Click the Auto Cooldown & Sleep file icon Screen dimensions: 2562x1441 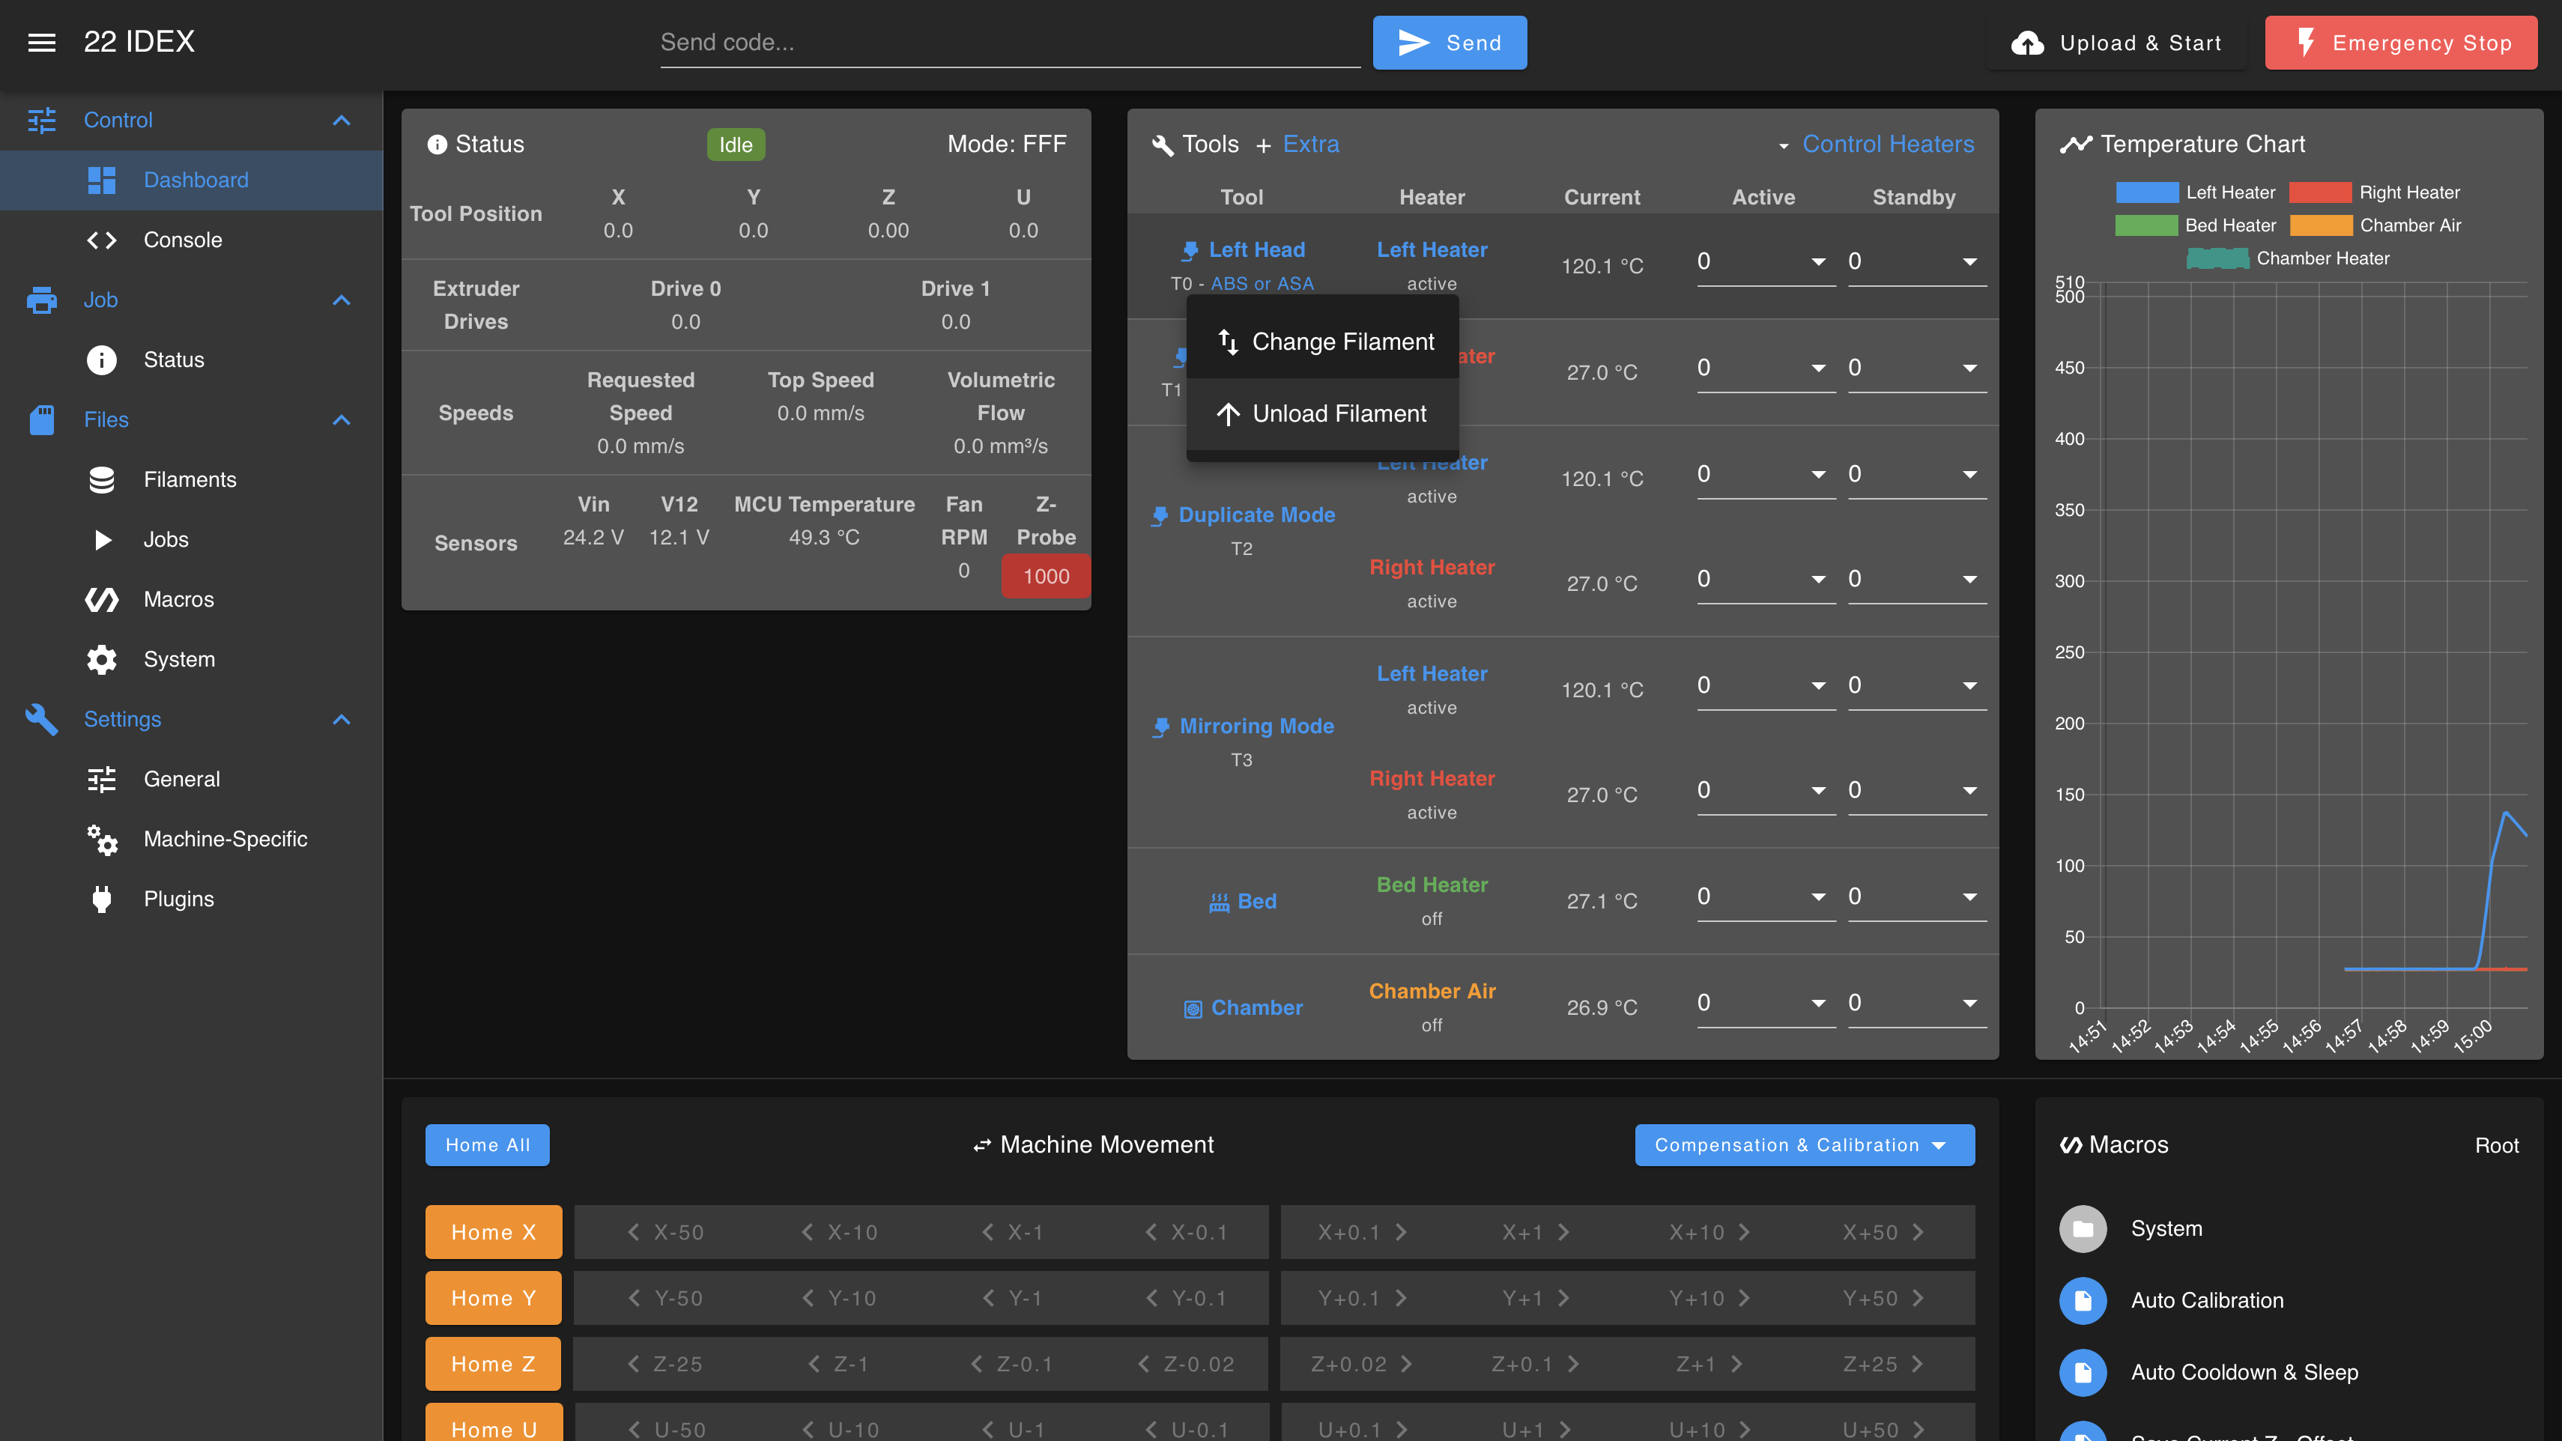(2083, 1372)
